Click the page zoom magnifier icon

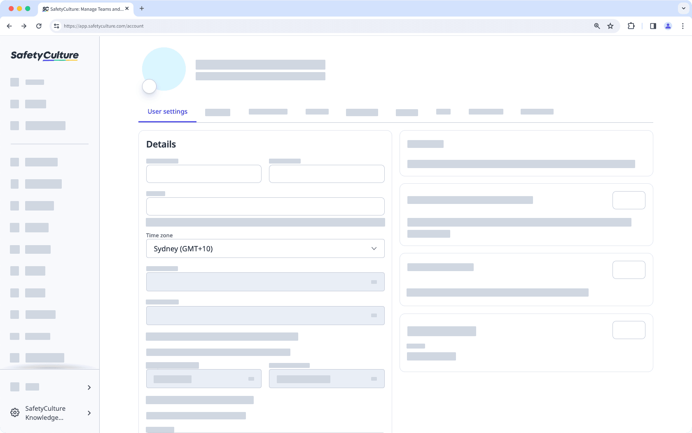(596, 26)
